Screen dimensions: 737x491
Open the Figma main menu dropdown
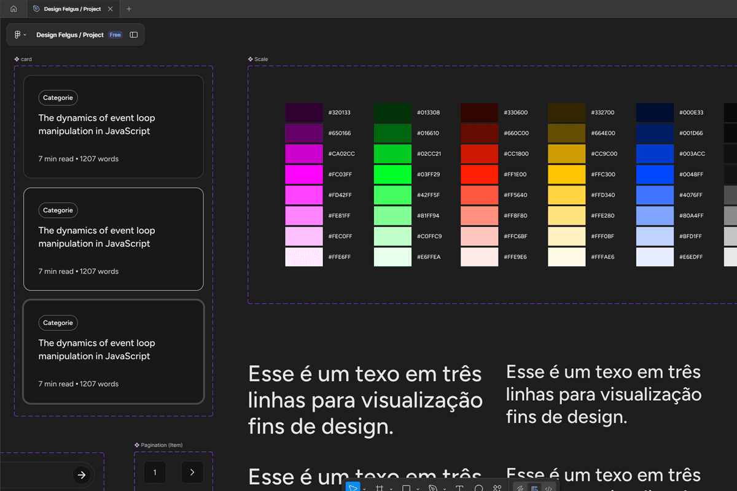pos(20,35)
